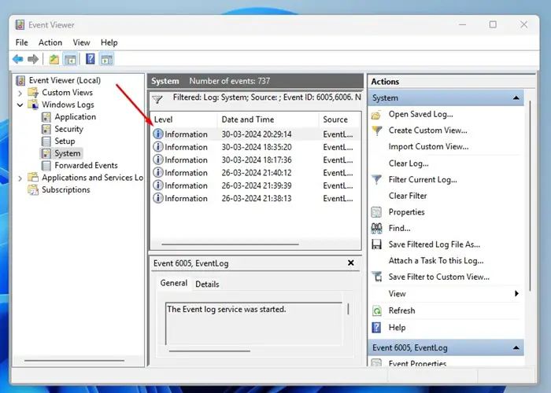The height and width of the screenshot is (393, 551).
Task: Select event dated 26-03-2024 21:39:39
Action: [x=256, y=185]
